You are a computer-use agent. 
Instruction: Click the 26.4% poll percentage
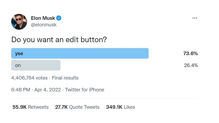[191, 65]
